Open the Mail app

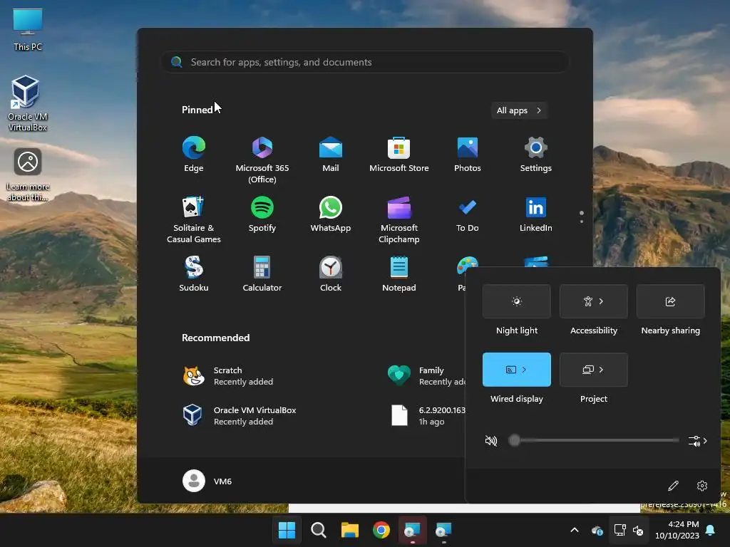(331, 155)
